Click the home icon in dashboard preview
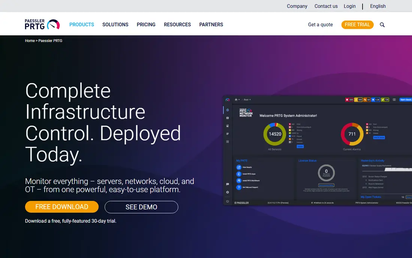The width and height of the screenshot is (412, 258). (236, 100)
